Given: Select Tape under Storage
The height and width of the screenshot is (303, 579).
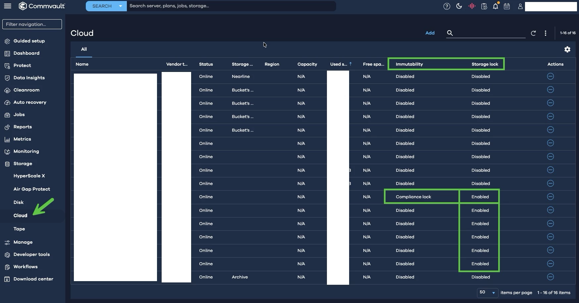Looking at the screenshot, I should 19,229.
